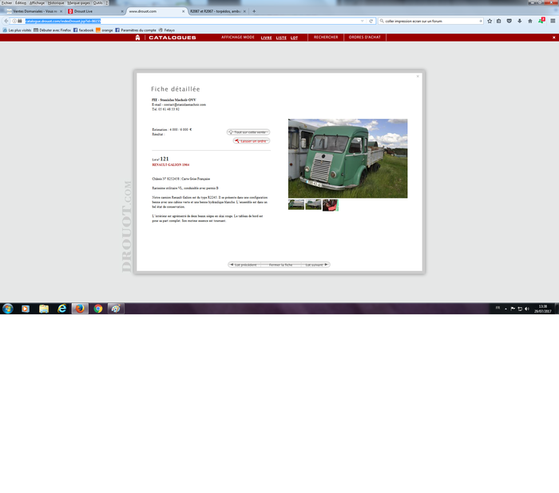Click 'Tout sur cette vente' button
This screenshot has width=559, height=493.
[x=248, y=132]
